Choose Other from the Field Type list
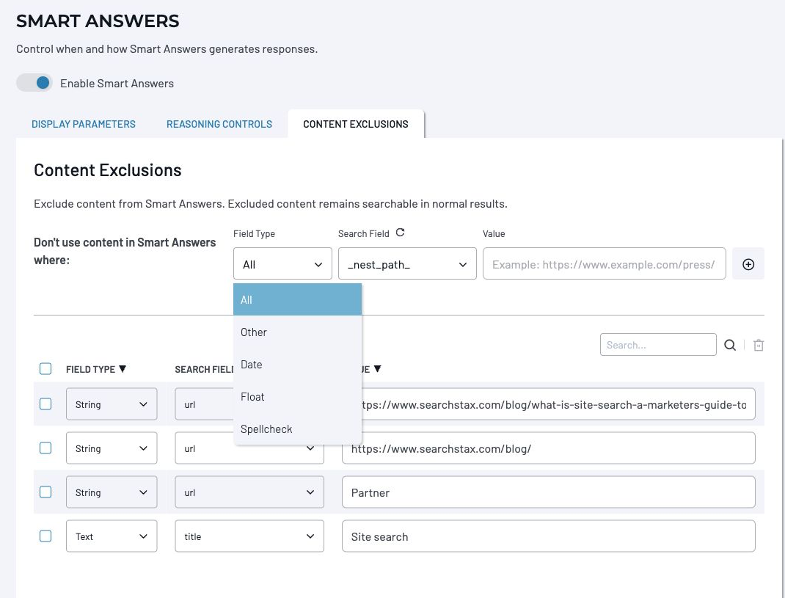785x598 pixels. tap(297, 332)
